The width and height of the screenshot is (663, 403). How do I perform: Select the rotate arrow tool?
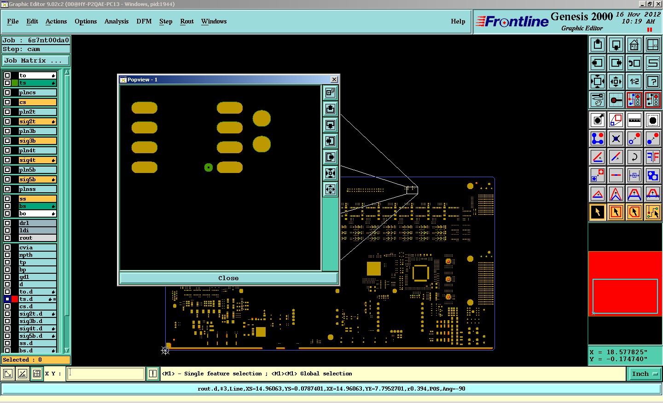coord(634,157)
